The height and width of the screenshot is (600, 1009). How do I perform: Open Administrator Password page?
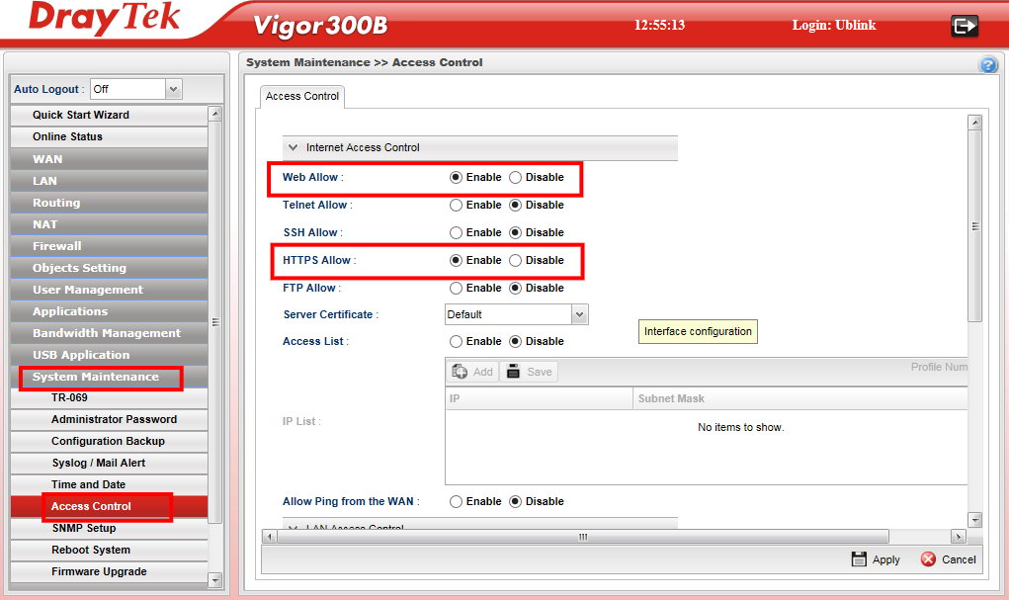114,419
